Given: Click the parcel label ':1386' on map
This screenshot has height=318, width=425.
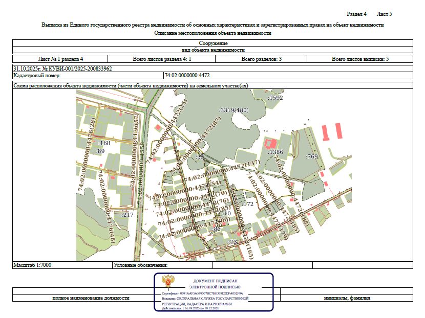Looking at the screenshot, I should coord(275,152).
